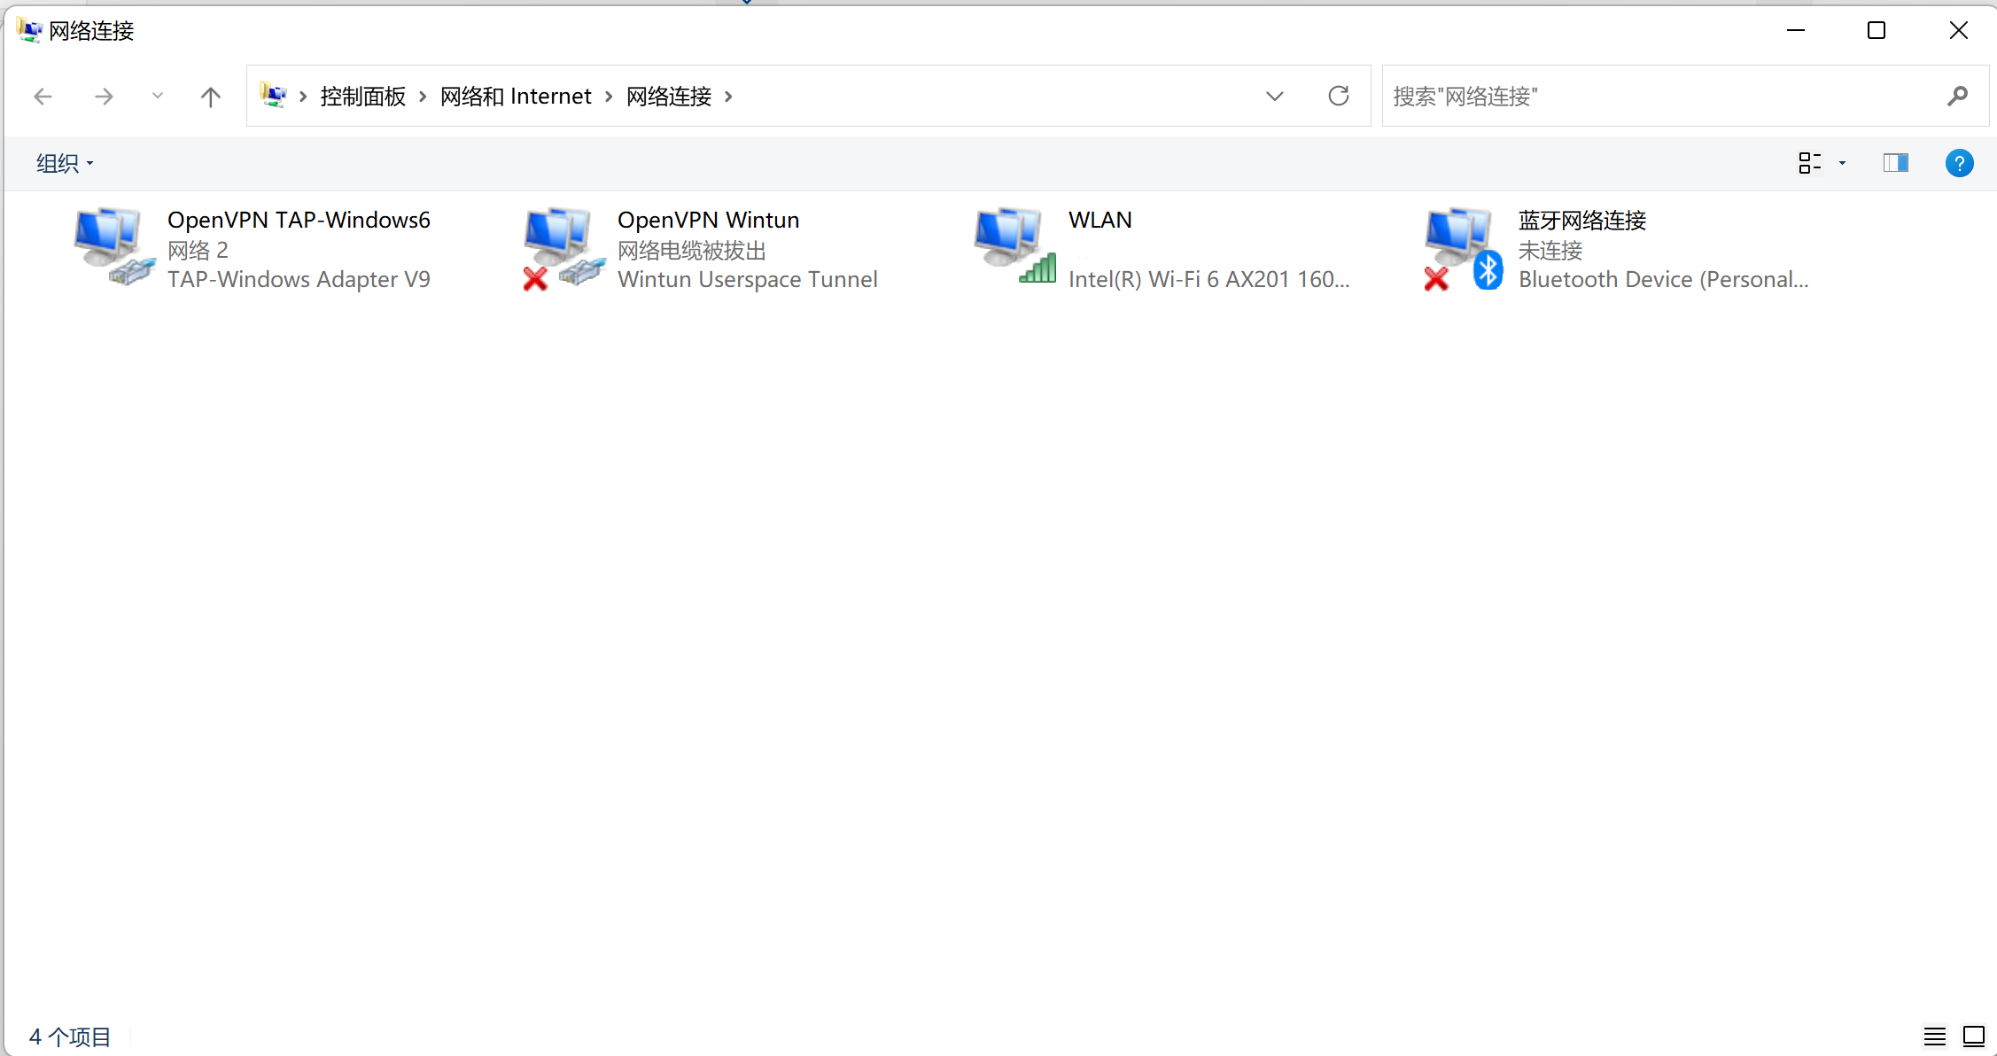Viewport: 1997px width, 1056px height.
Task: Click Intel(R) Wi-Fi 6 AX201 text
Action: [x=1208, y=280]
